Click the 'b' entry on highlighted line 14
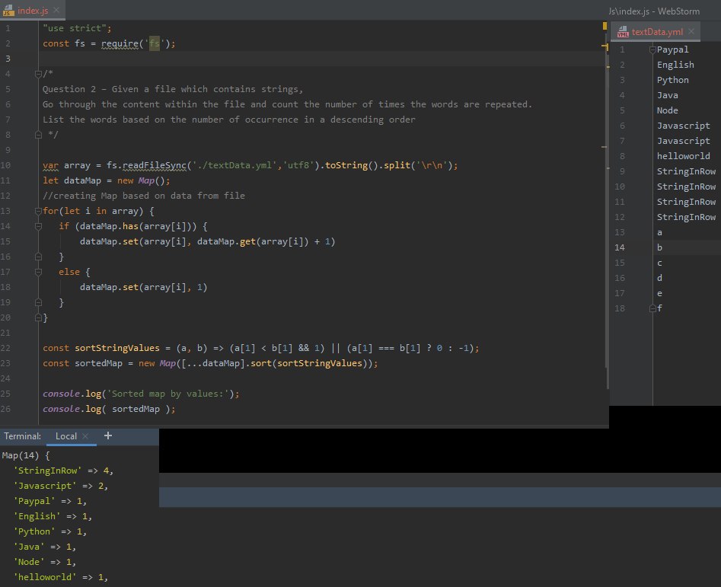 [659, 247]
